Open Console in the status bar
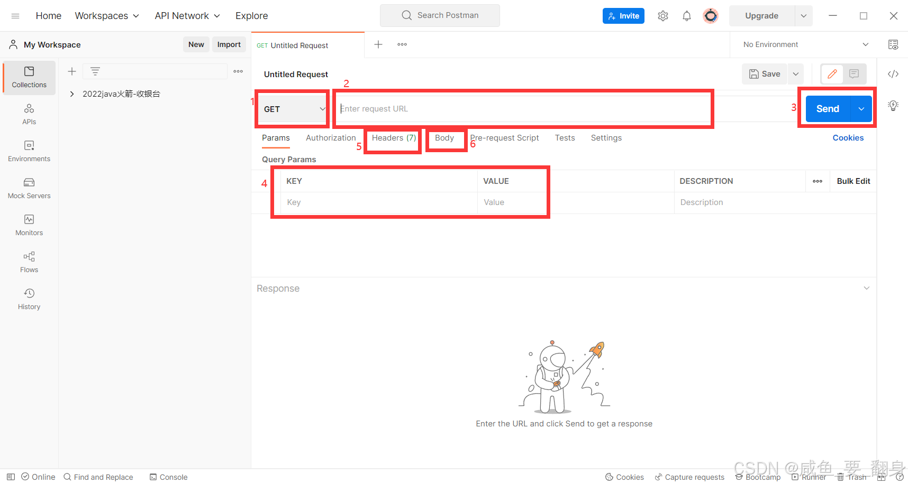 [169, 477]
